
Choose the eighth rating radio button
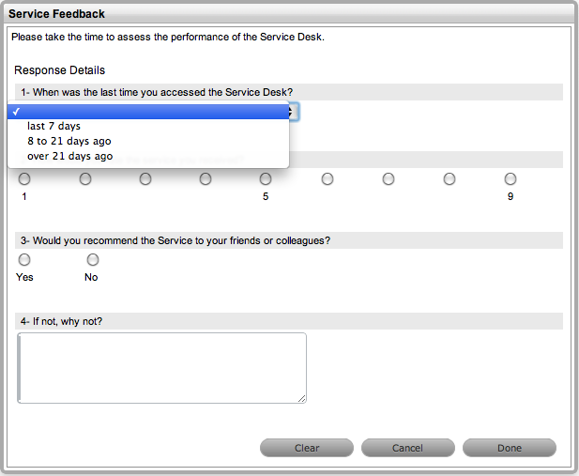(449, 178)
